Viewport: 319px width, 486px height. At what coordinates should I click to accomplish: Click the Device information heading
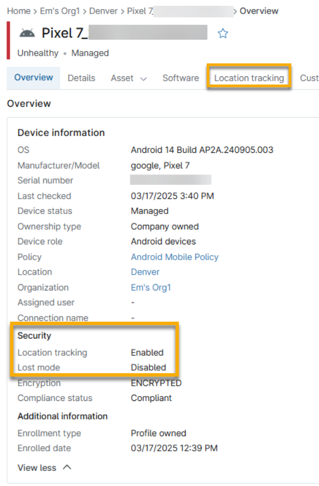click(61, 133)
